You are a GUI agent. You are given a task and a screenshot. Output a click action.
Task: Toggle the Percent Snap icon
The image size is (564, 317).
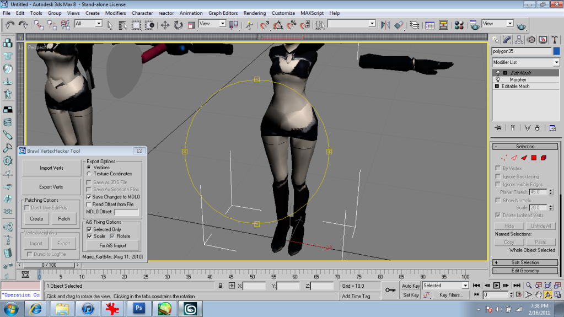[x=291, y=25]
